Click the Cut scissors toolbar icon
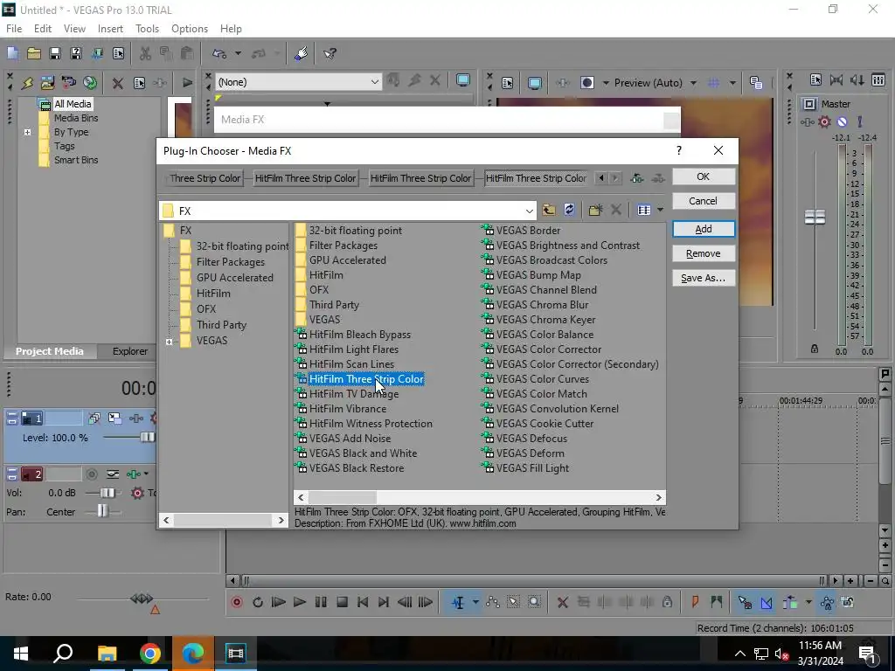 coord(145,53)
